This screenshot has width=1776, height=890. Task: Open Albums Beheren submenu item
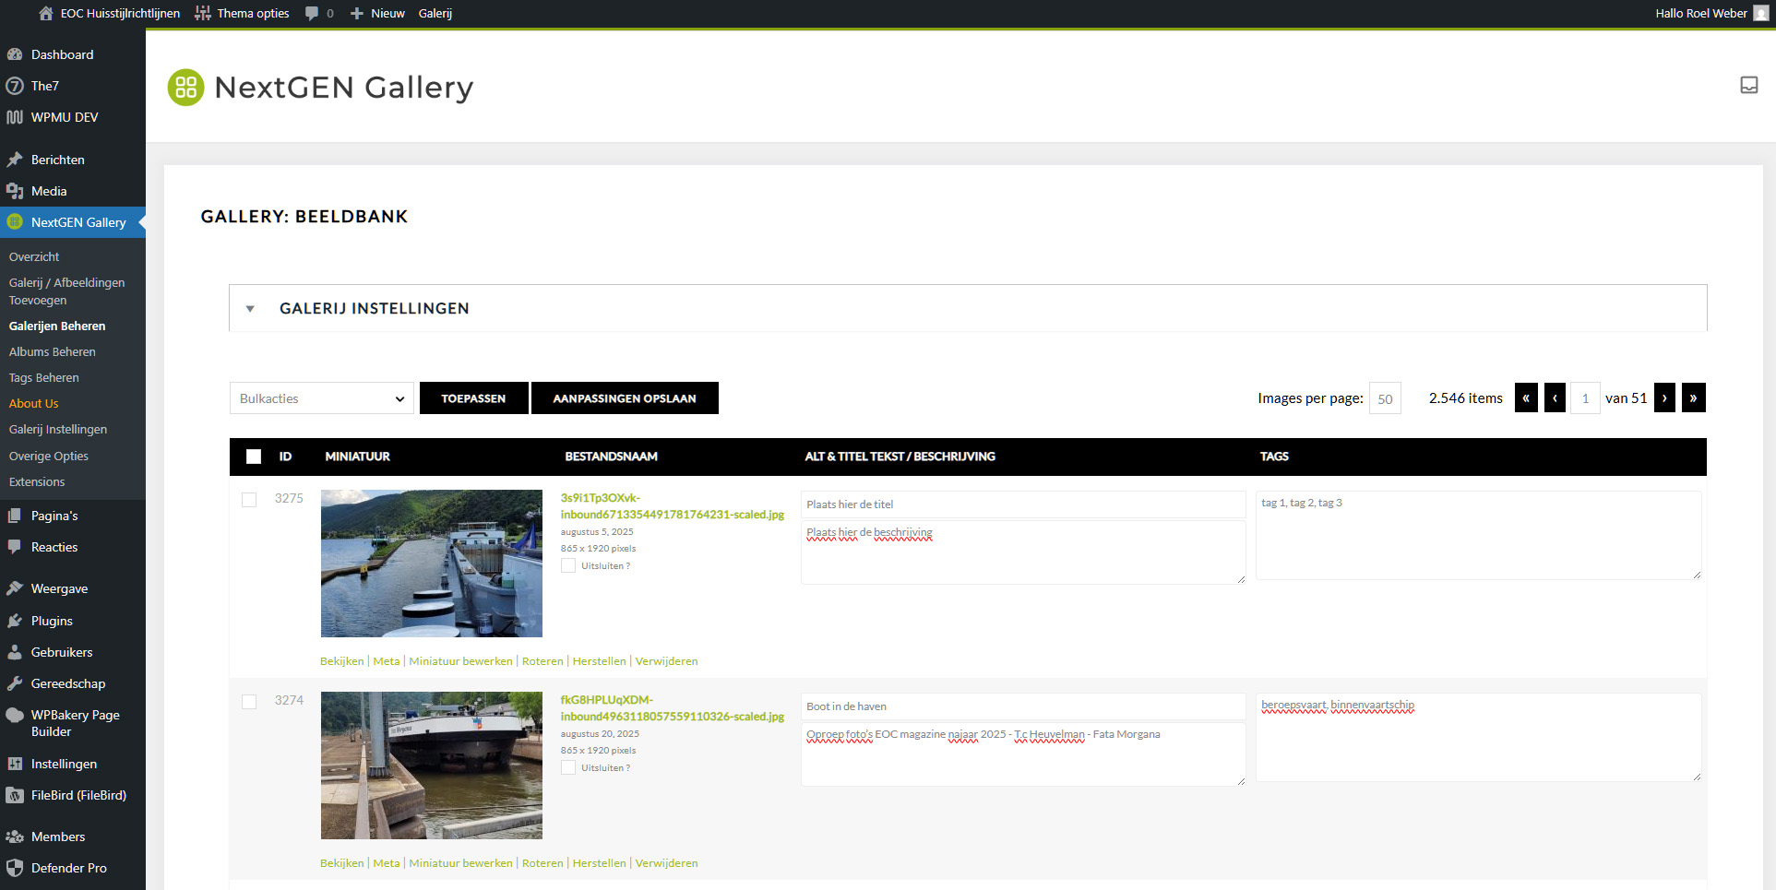pos(52,351)
